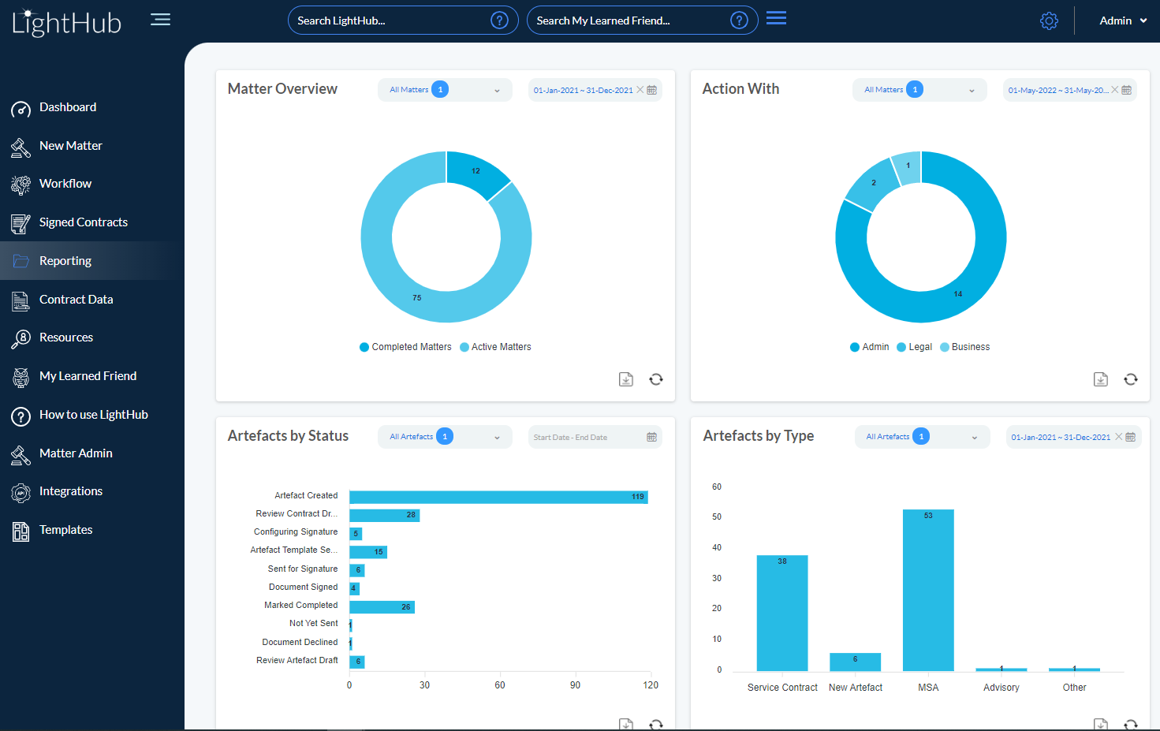This screenshot has height=731, width=1160.
Task: Expand the All Matters filter dropdown
Action: click(444, 89)
